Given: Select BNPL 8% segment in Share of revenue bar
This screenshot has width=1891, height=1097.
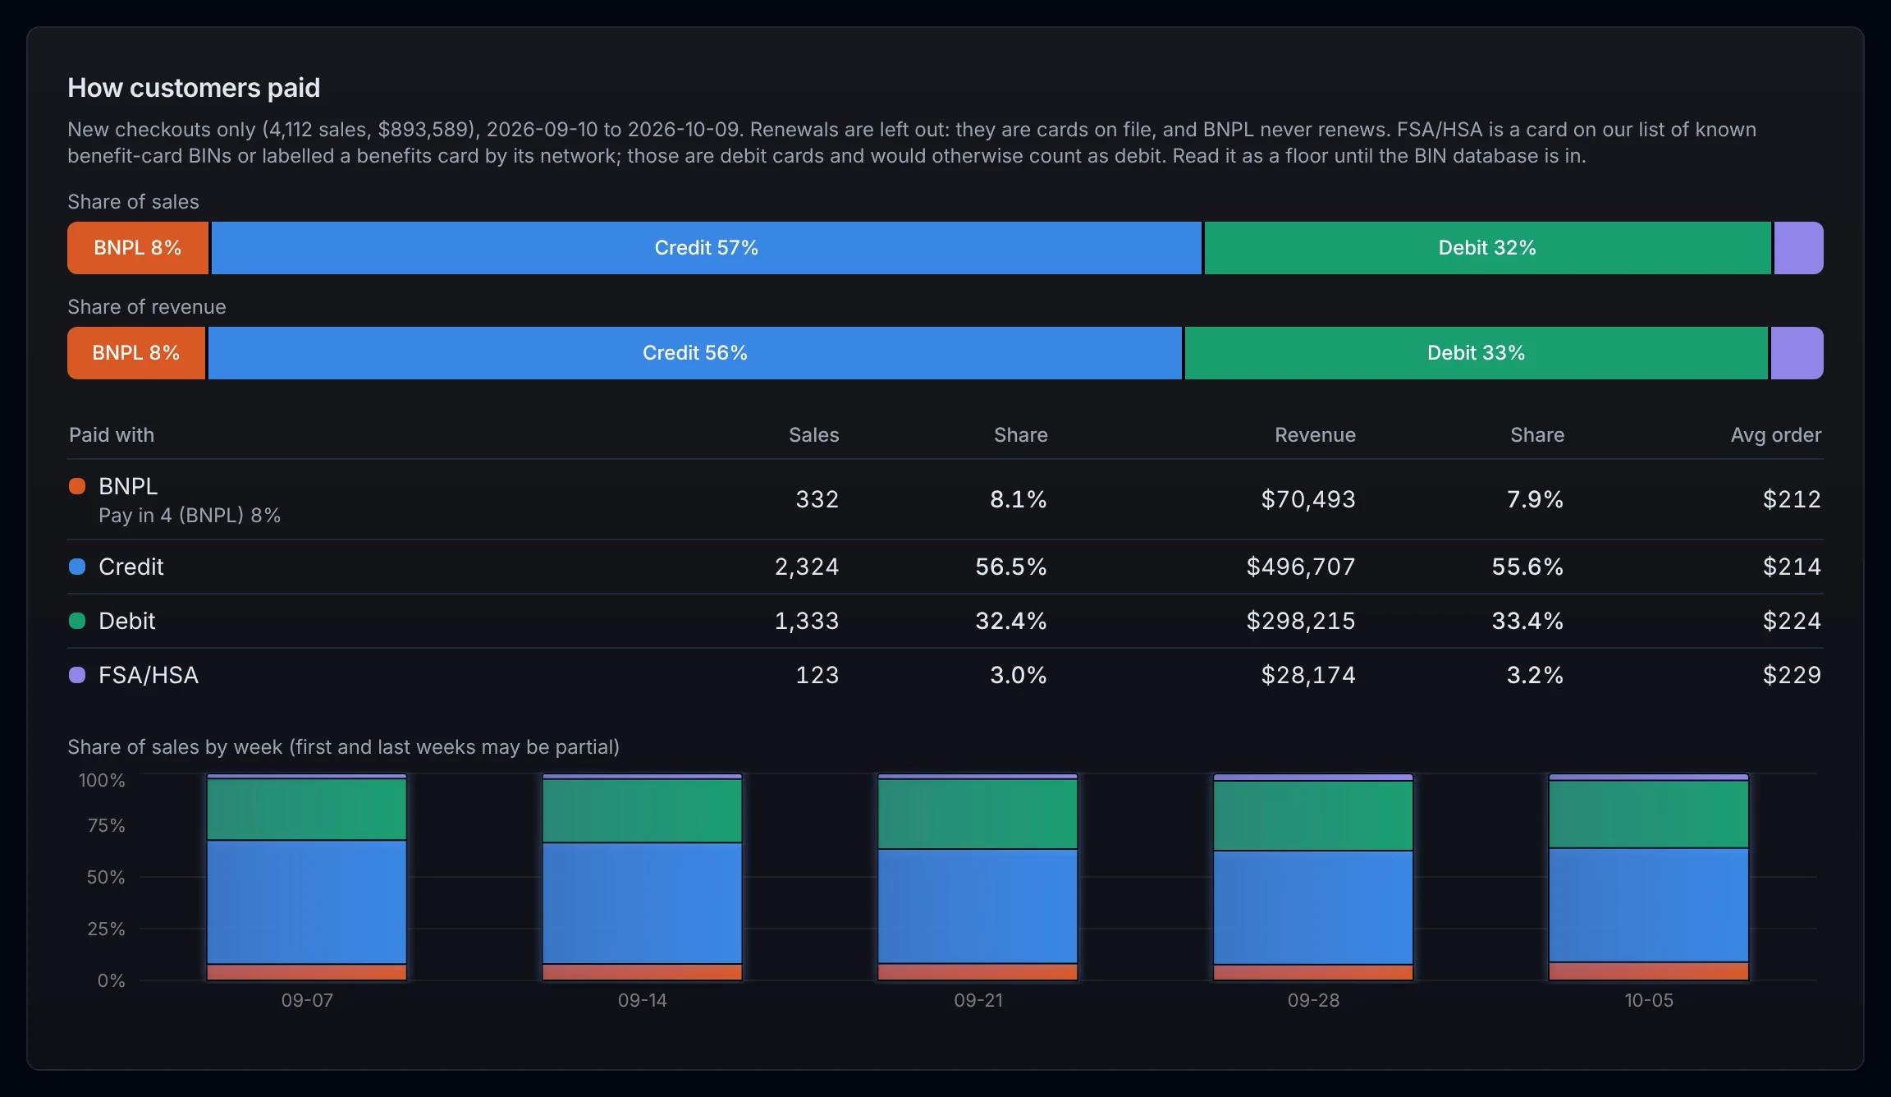Looking at the screenshot, I should pyautogui.click(x=136, y=353).
